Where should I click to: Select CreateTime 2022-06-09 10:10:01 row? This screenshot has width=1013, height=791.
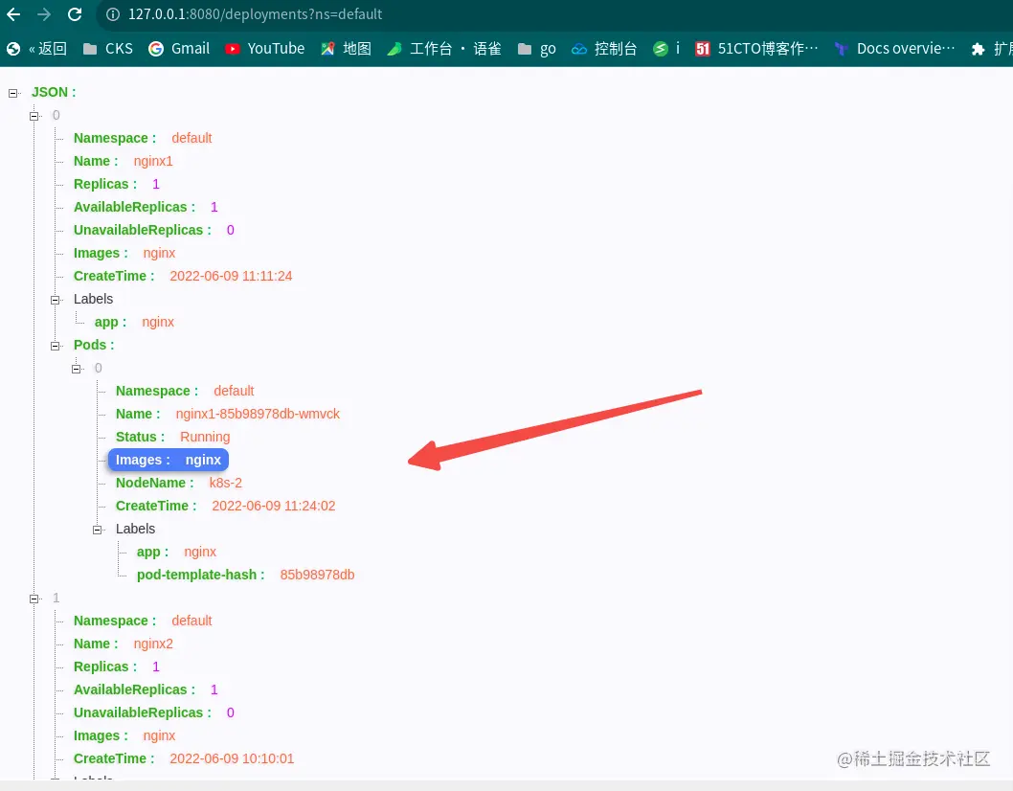[184, 758]
